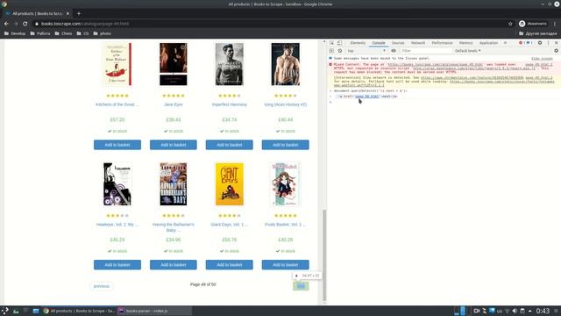Open a new tab with the plus icon
The height and width of the screenshot is (316, 561).
pos(79,14)
